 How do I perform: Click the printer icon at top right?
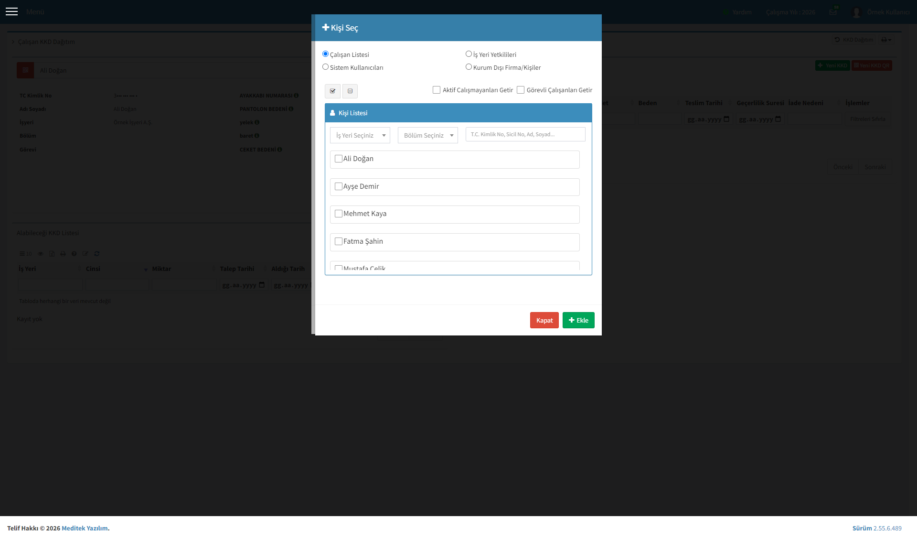[884, 40]
